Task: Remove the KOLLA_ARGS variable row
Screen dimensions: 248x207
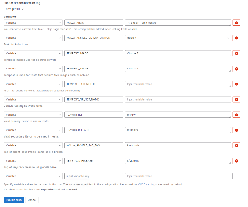Action: tap(236, 23)
